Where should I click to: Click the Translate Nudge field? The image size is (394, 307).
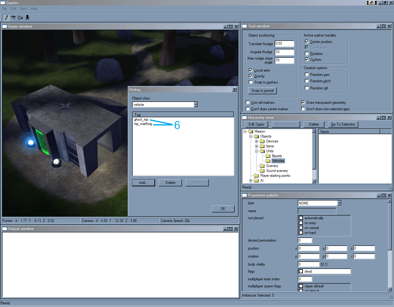coord(284,44)
